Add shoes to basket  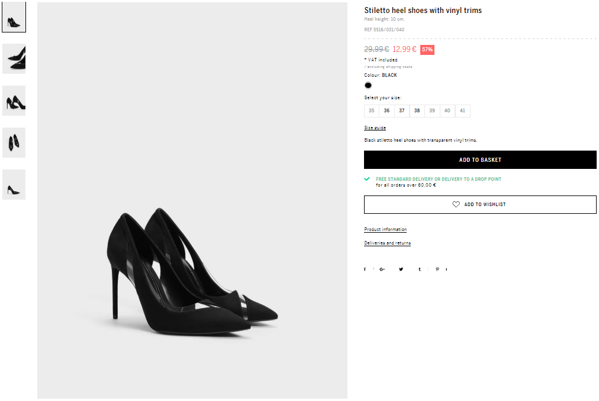[480, 159]
